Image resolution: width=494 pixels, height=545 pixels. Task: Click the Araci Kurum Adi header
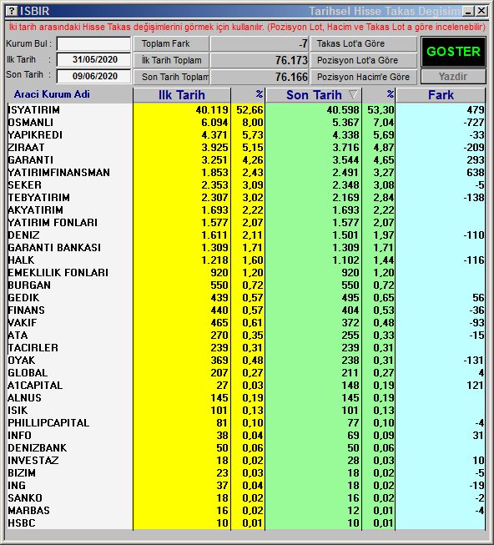click(52, 94)
